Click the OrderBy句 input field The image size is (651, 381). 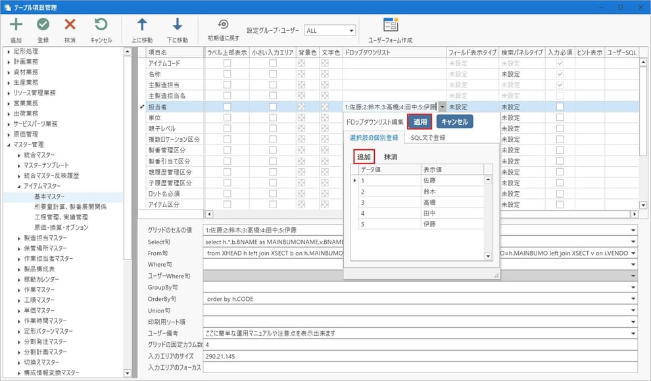(420, 300)
